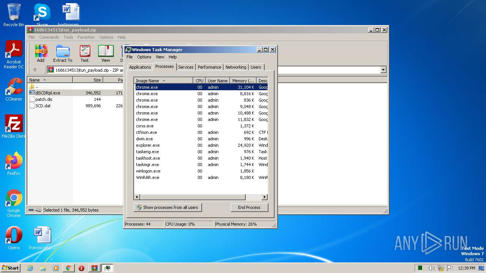This screenshot has width=486, height=273.
Task: Sort WinRAR files by Size column
Action: point(88,80)
